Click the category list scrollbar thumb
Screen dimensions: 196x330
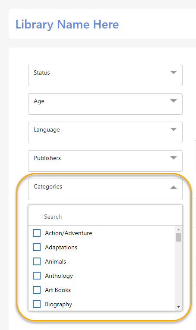[x=179, y=237]
